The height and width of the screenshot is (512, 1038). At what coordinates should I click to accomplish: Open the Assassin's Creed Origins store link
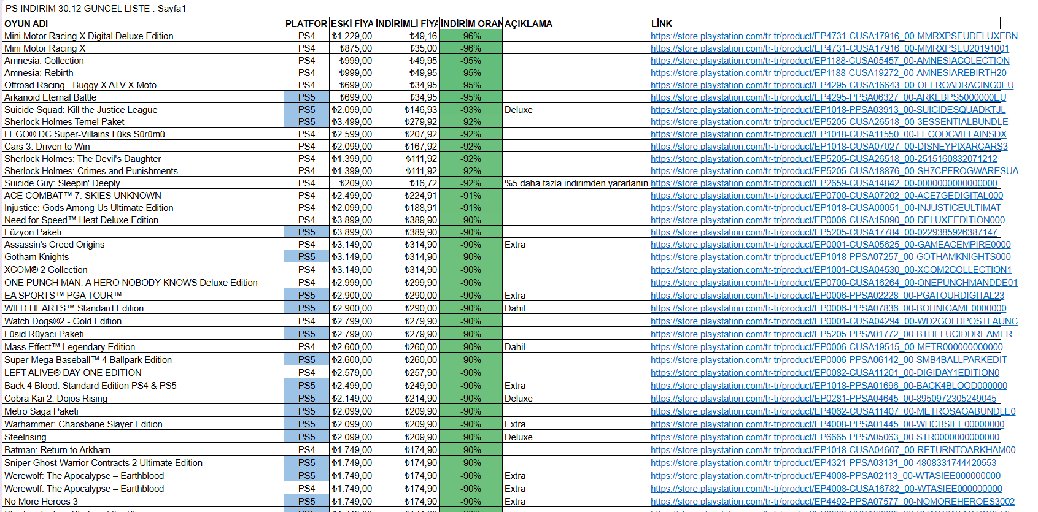click(831, 245)
